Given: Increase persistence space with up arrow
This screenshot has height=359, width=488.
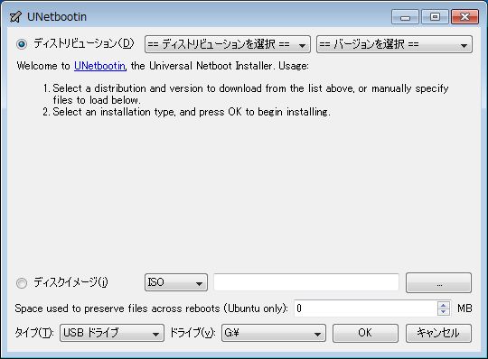Looking at the screenshot, I should click(x=444, y=305).
